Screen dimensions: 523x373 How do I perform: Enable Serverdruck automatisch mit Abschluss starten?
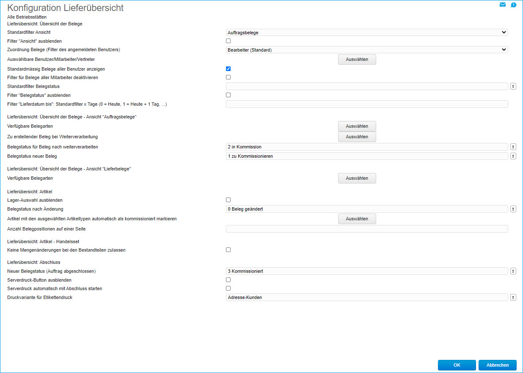(228, 288)
